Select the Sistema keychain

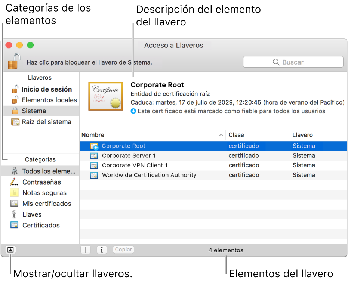pos(41,111)
